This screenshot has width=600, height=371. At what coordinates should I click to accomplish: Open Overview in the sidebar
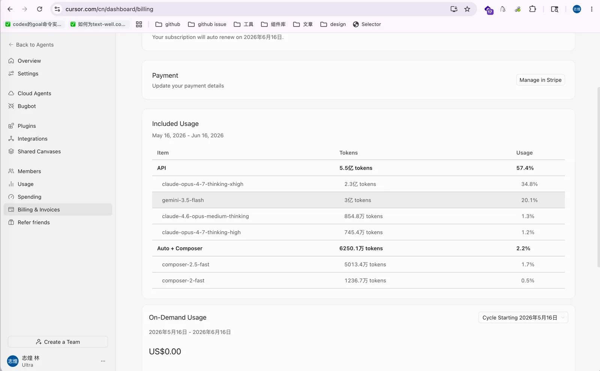point(58,61)
